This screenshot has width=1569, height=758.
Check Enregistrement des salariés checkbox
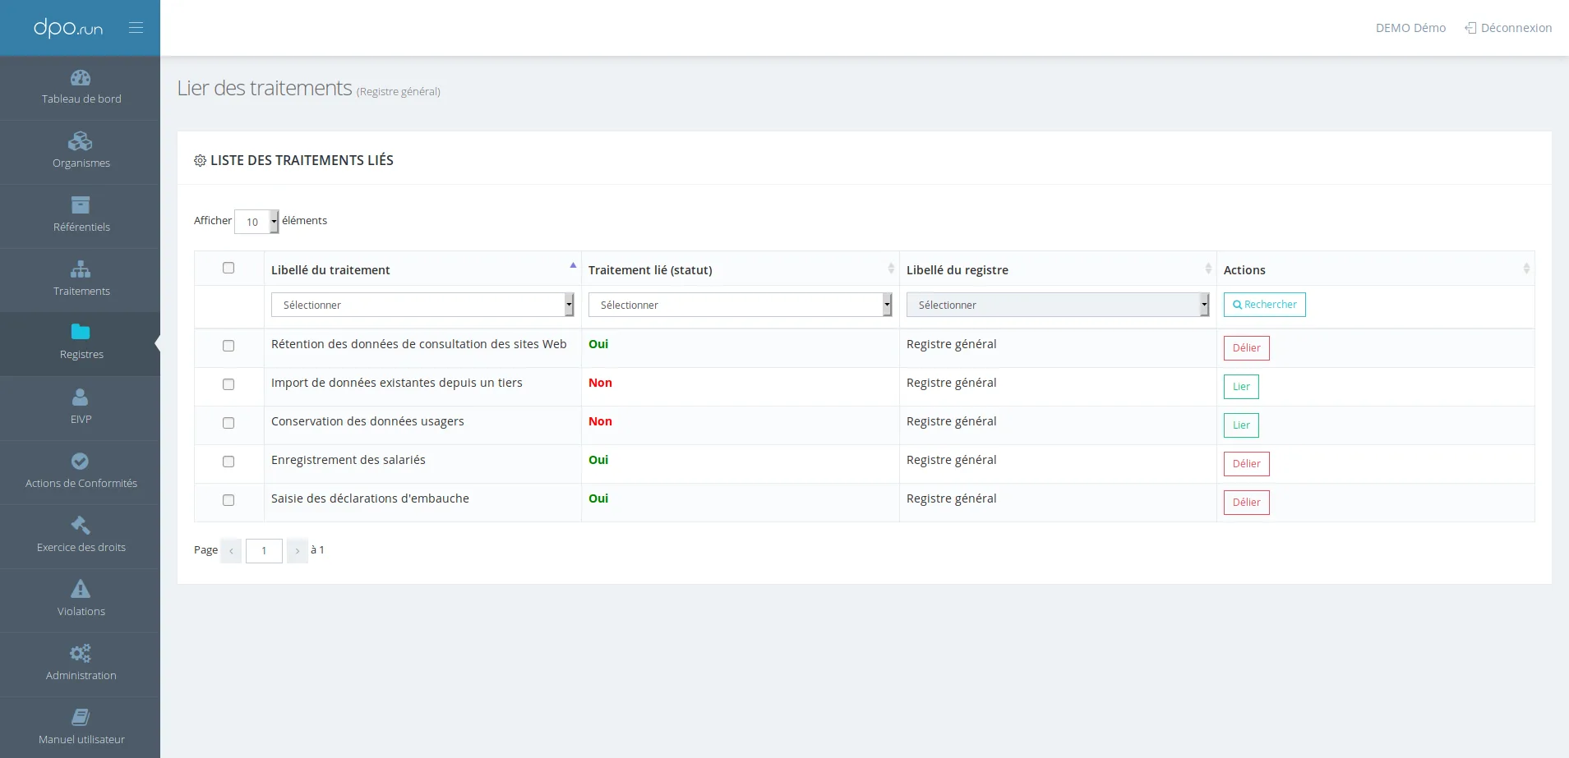pos(228,462)
